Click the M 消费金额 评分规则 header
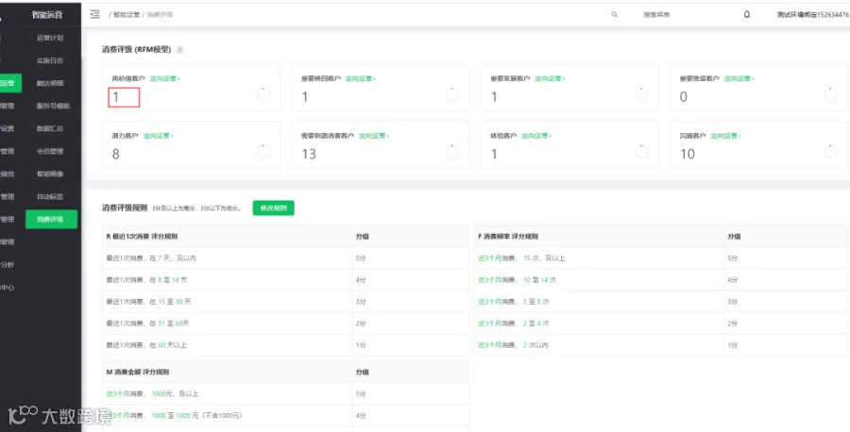The width and height of the screenshot is (850, 432). [x=138, y=373]
